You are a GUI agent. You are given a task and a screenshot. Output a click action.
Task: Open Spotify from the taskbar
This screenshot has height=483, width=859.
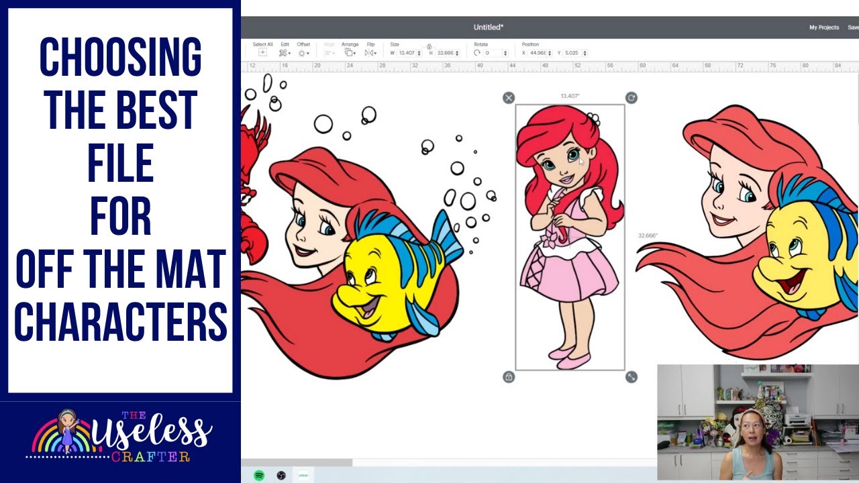[x=259, y=475]
